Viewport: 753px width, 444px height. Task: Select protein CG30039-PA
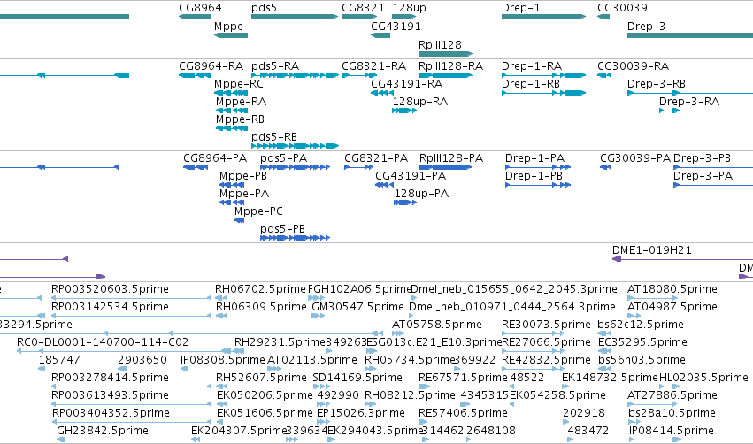click(634, 158)
